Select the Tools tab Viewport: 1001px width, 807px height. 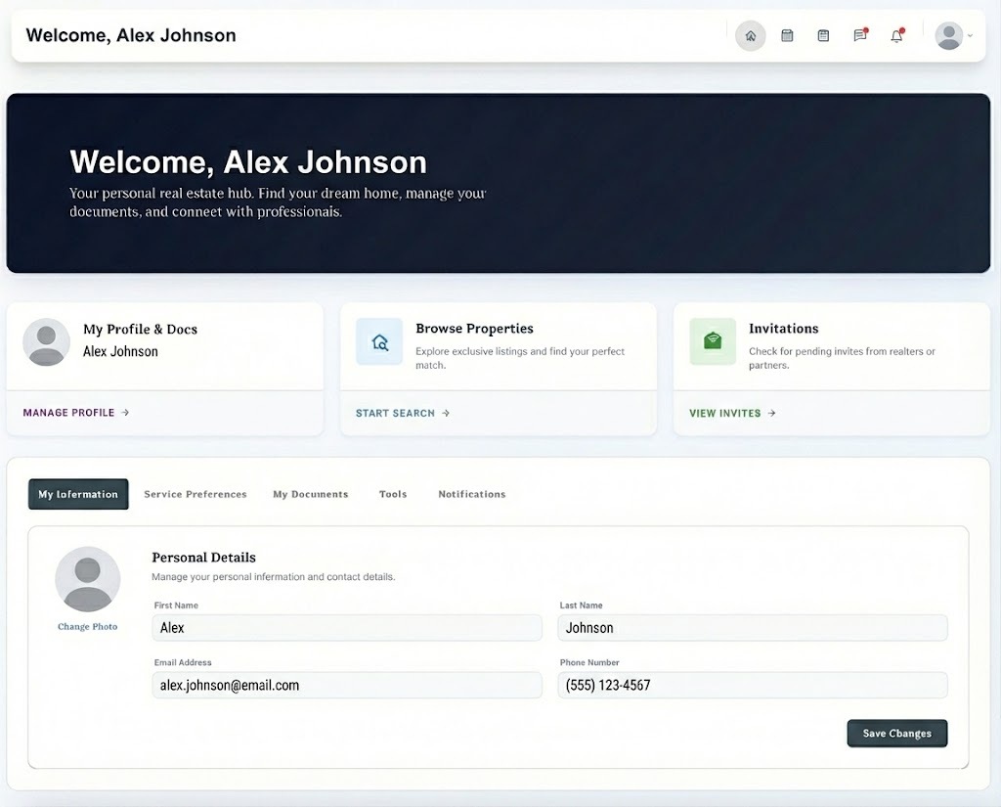coord(393,495)
